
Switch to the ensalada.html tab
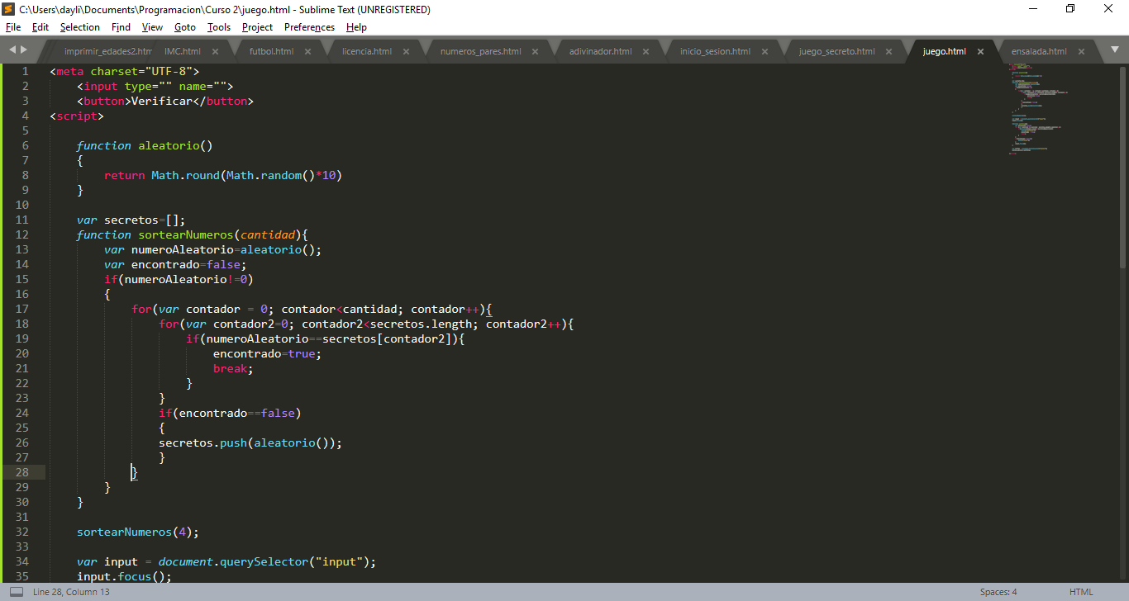pos(1039,51)
